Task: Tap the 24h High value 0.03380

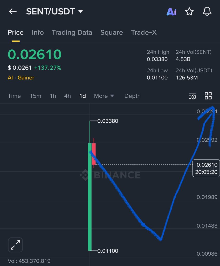Action: point(157,59)
